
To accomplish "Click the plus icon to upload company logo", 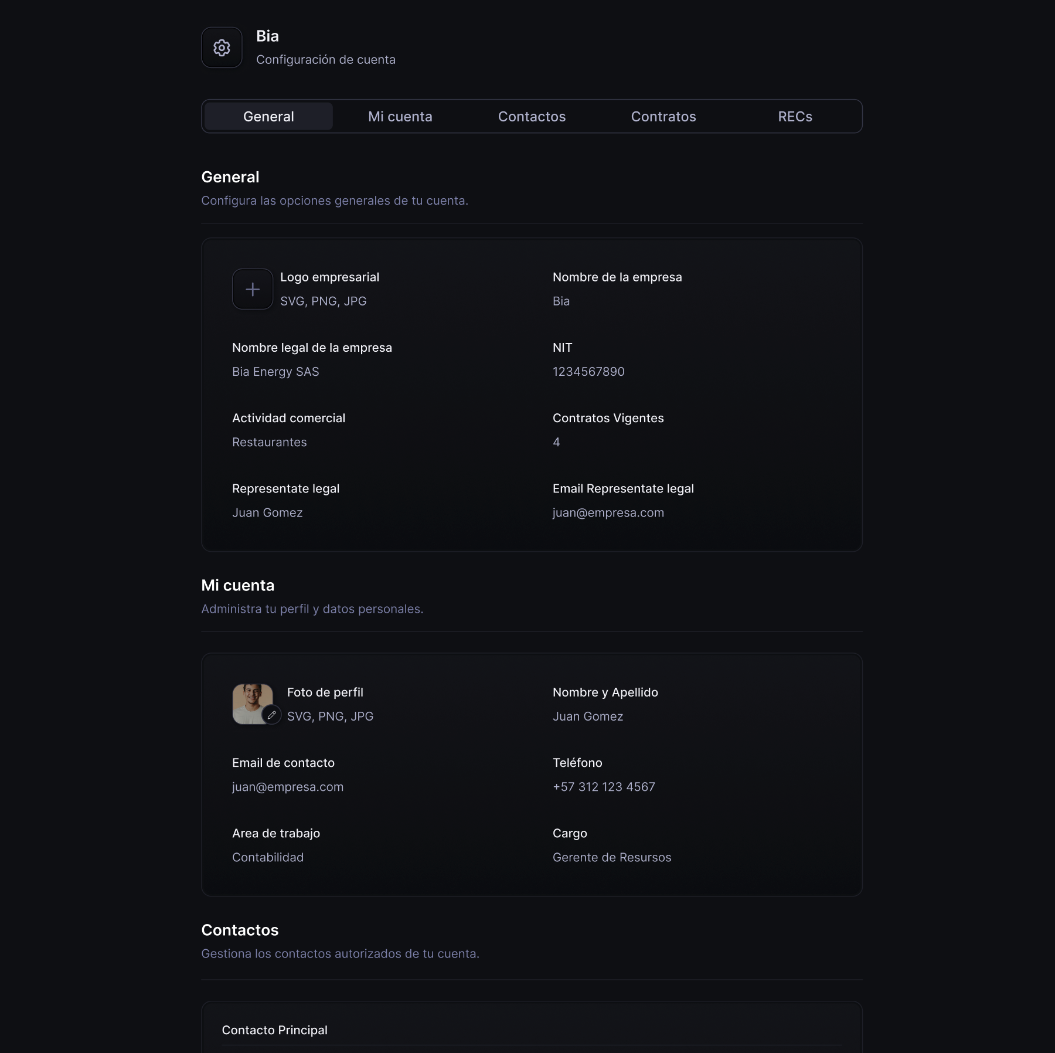I will 253,288.
